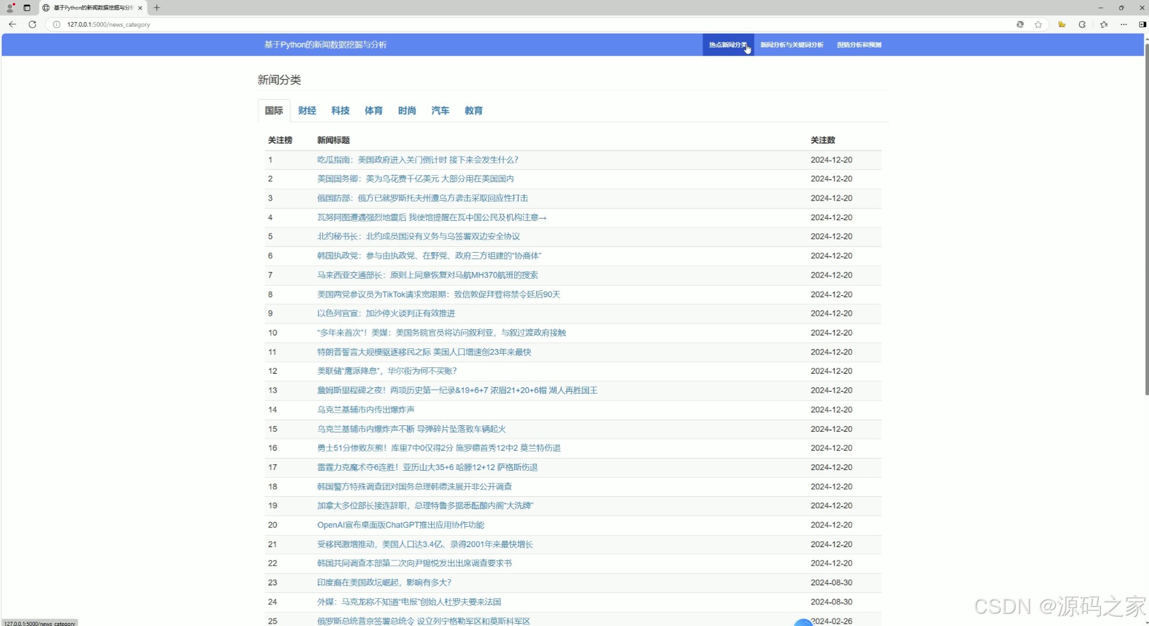Open the 舆情分析和预测 menu item
Image resolution: width=1149 pixels, height=626 pixels.
click(x=859, y=45)
